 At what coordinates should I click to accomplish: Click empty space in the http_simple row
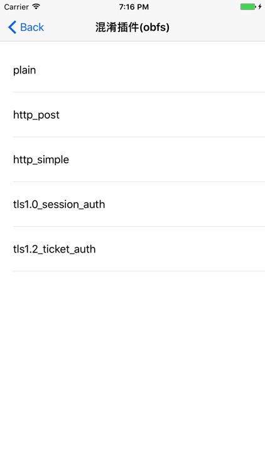(x=167, y=160)
